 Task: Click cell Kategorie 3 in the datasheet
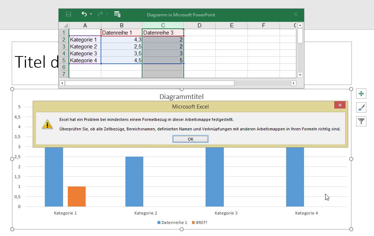[x=85, y=54]
